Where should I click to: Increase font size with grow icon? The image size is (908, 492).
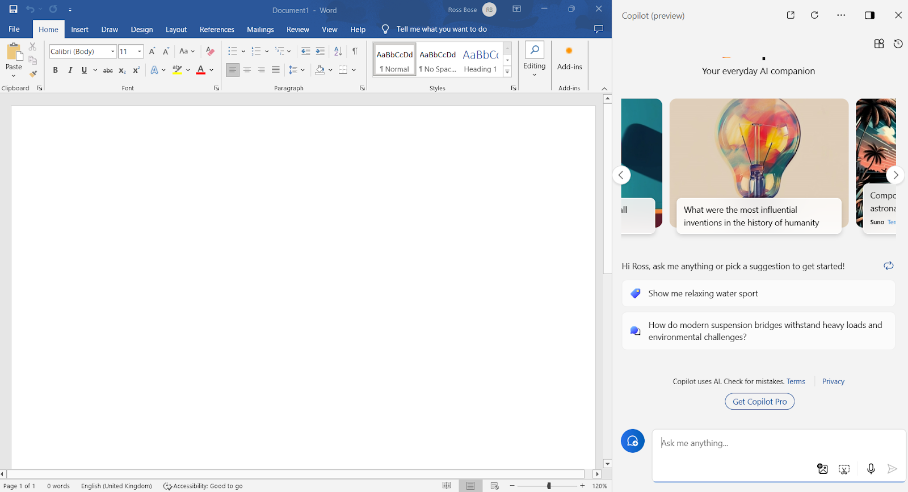pyautogui.click(x=152, y=51)
